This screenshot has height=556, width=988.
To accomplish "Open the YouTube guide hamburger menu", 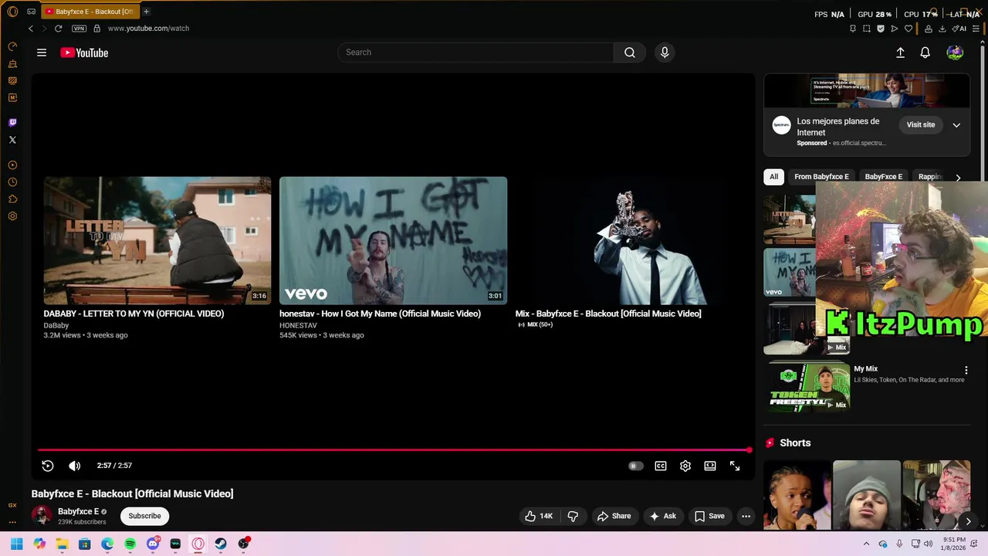I will click(x=42, y=53).
